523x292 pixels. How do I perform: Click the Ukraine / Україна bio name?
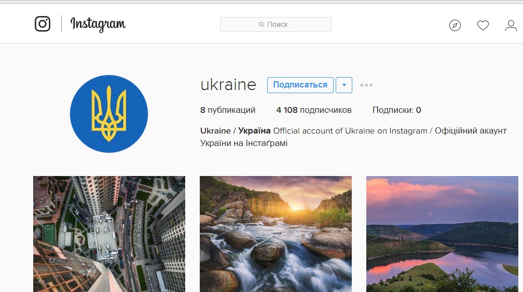pyautogui.click(x=235, y=131)
